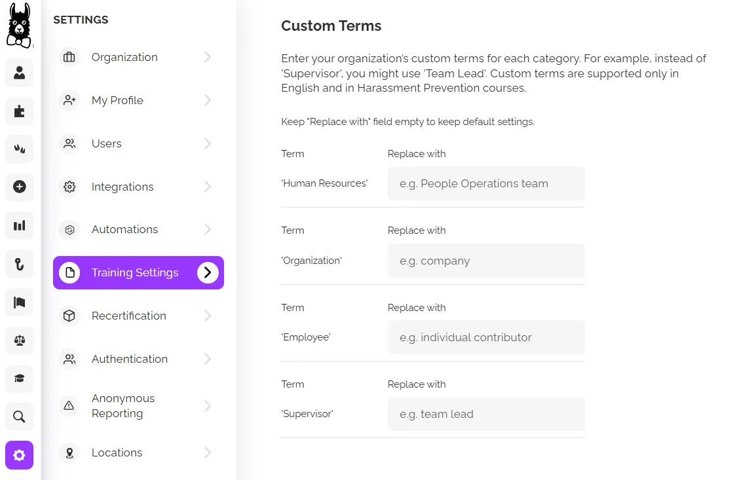Select the flag icon in left rail
Viewport: 733px width, 480px height.
20,302
